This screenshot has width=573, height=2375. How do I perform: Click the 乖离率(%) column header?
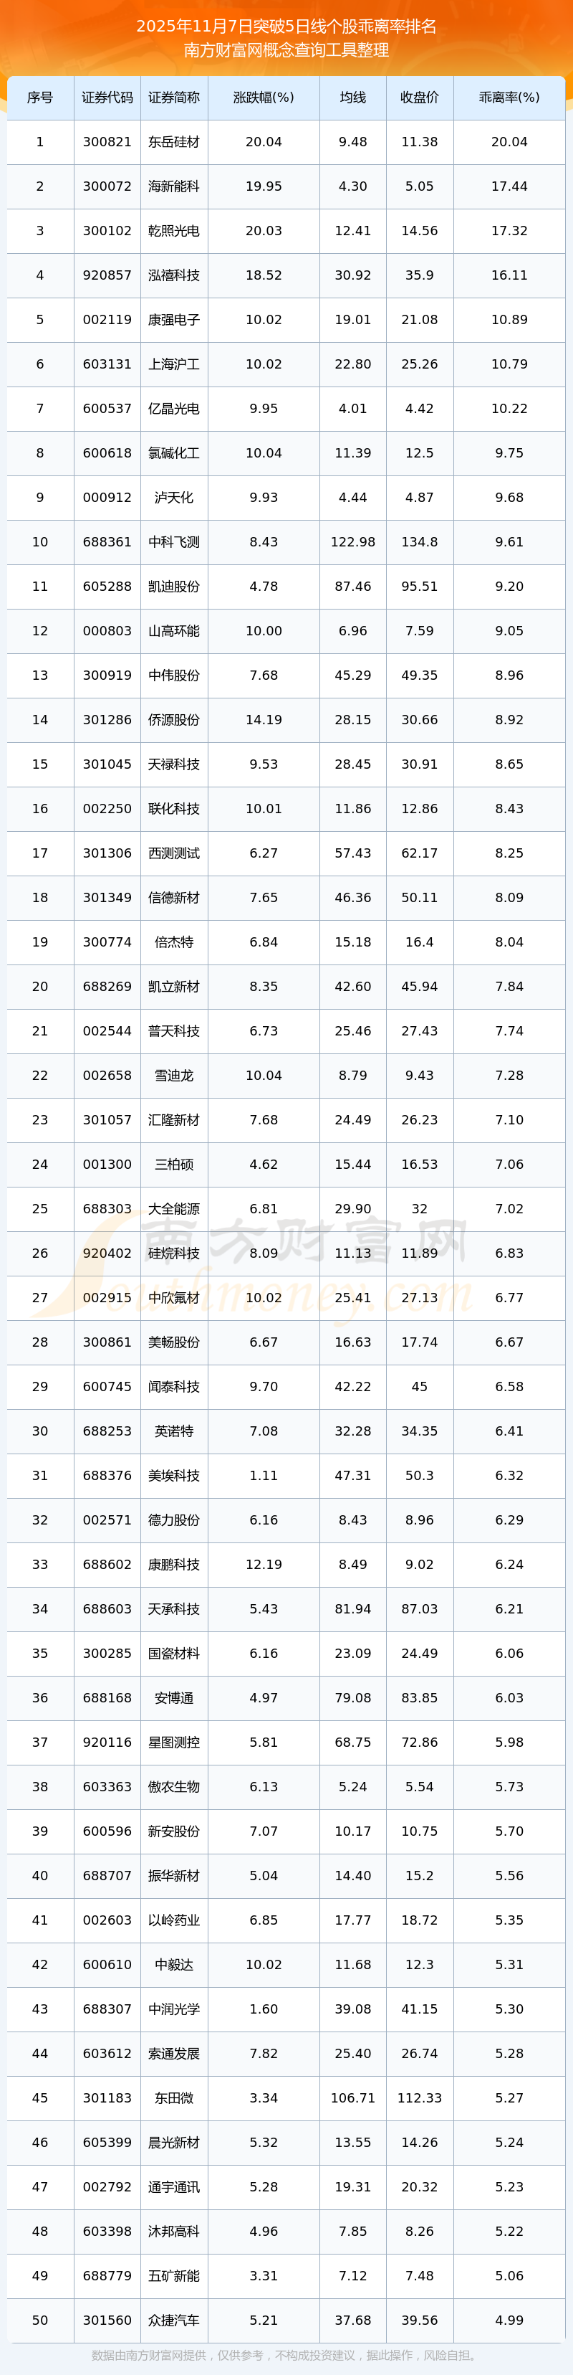point(509,98)
